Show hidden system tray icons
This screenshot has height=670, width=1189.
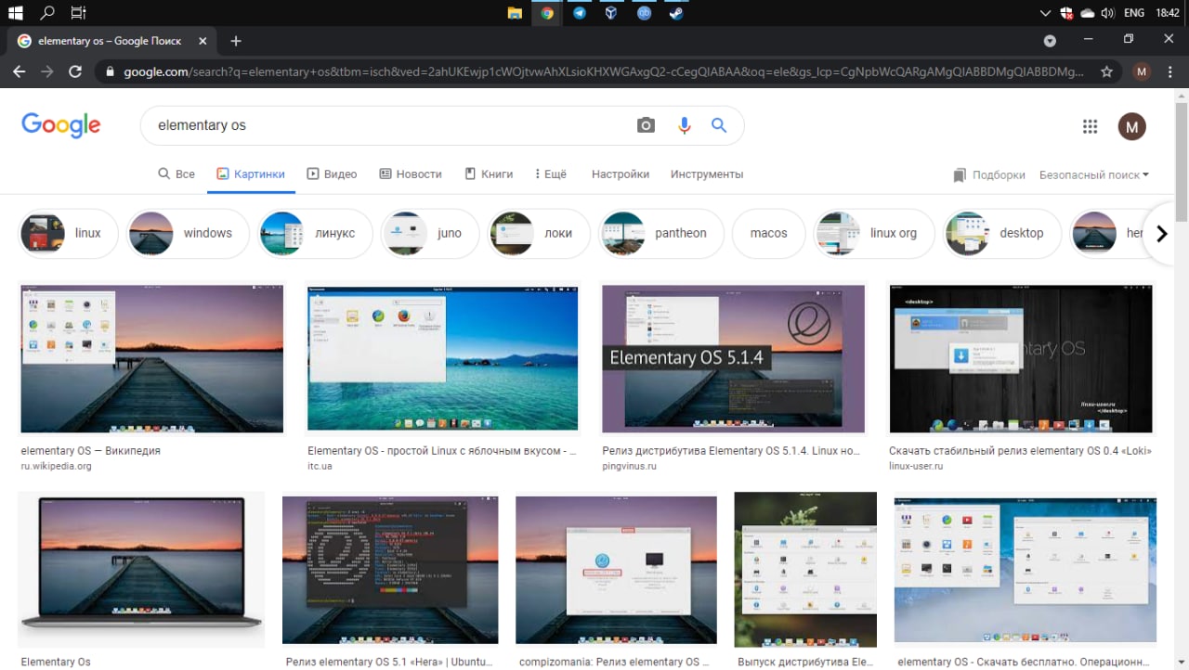tap(1046, 13)
